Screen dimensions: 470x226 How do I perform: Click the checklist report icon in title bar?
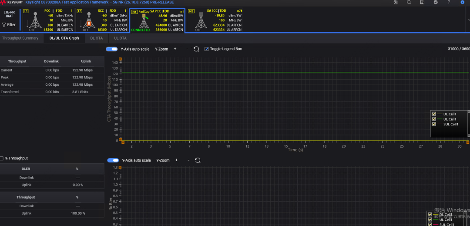422,2
